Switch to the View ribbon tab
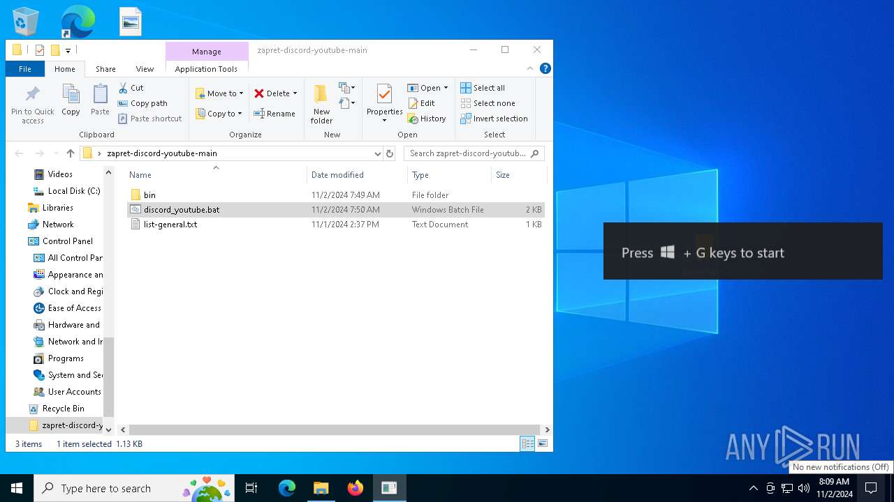The height and width of the screenshot is (502, 894). coord(145,69)
